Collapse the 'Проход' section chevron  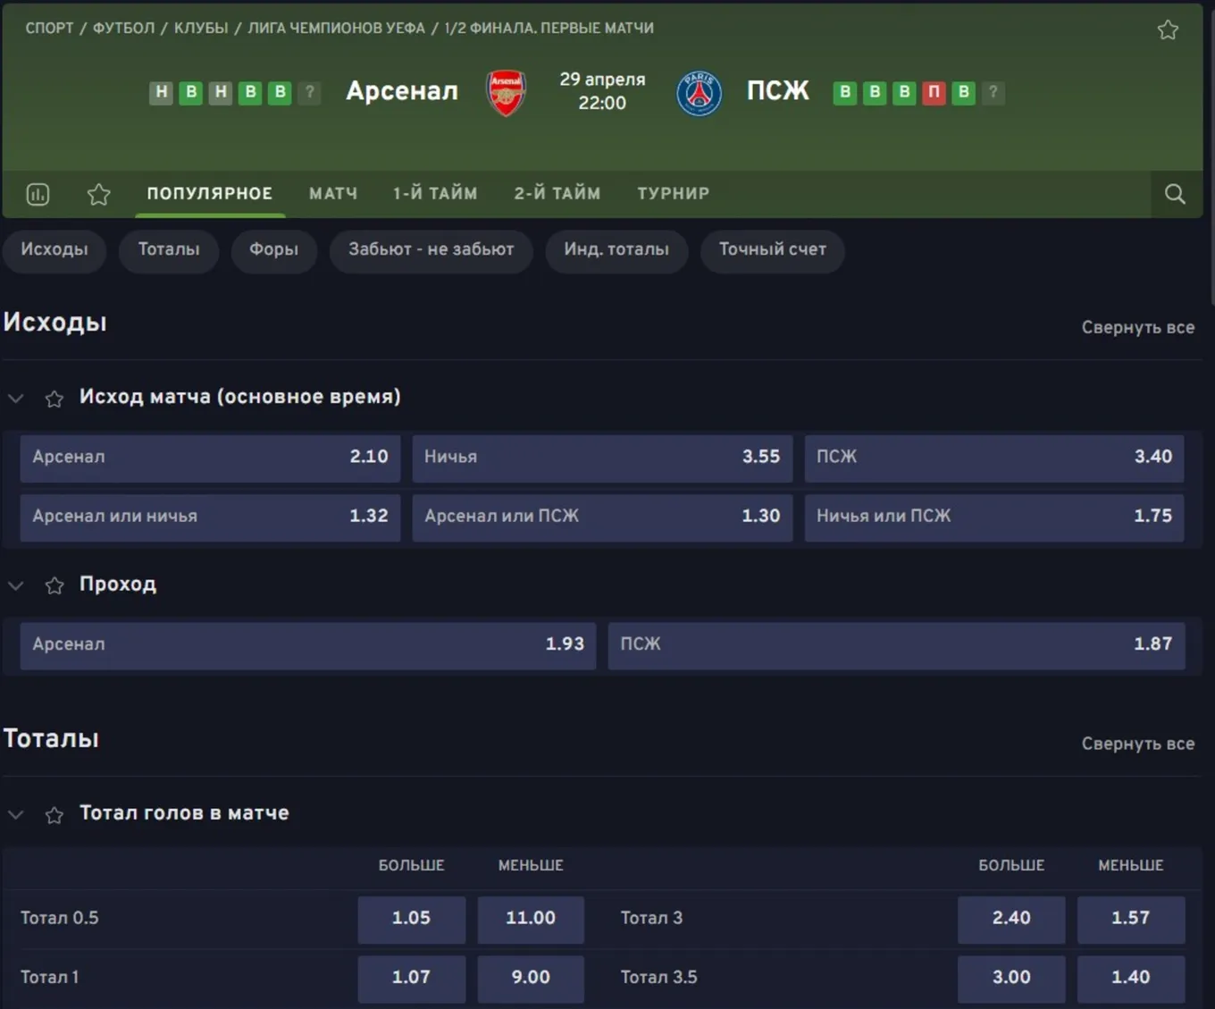tap(16, 585)
